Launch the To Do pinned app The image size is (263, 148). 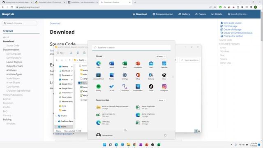coord(111,88)
